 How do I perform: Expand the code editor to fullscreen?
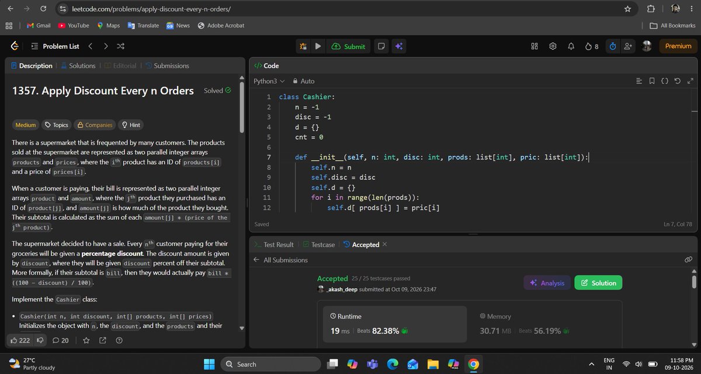click(689, 81)
